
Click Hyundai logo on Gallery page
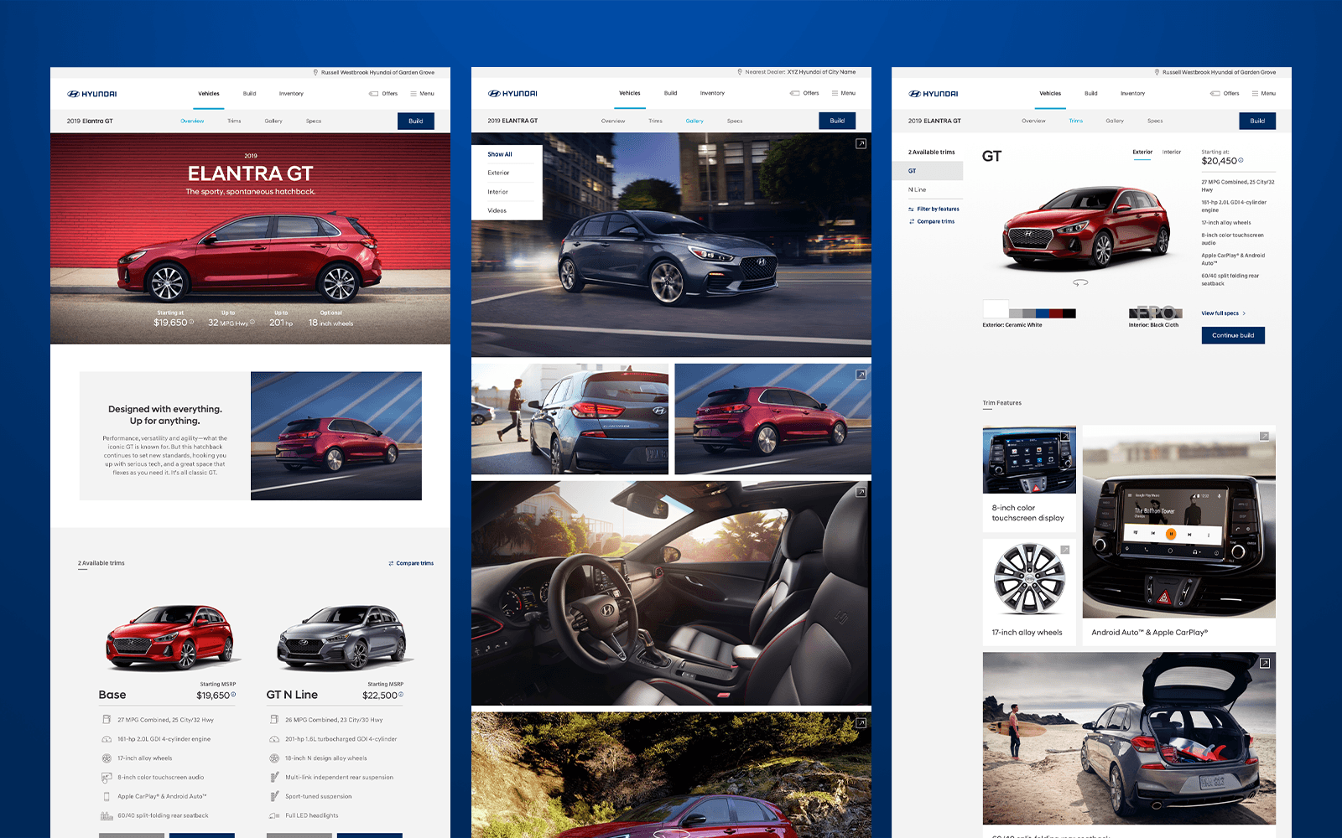513,94
